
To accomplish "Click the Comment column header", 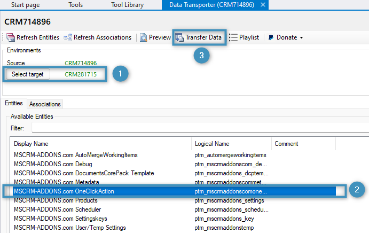I will [286, 144].
